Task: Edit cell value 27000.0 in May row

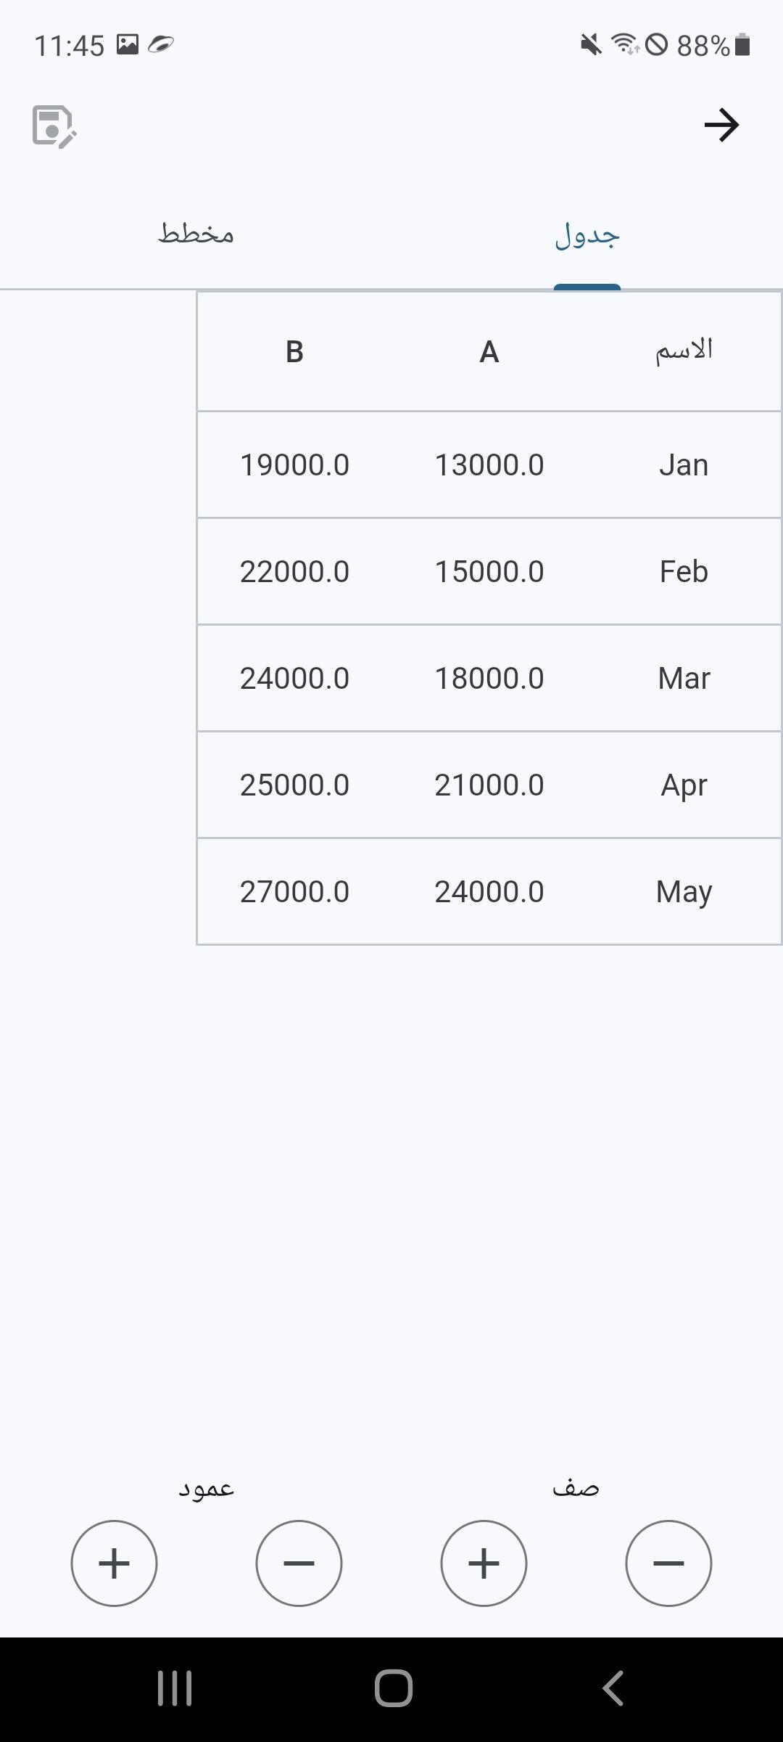Action: pos(294,892)
